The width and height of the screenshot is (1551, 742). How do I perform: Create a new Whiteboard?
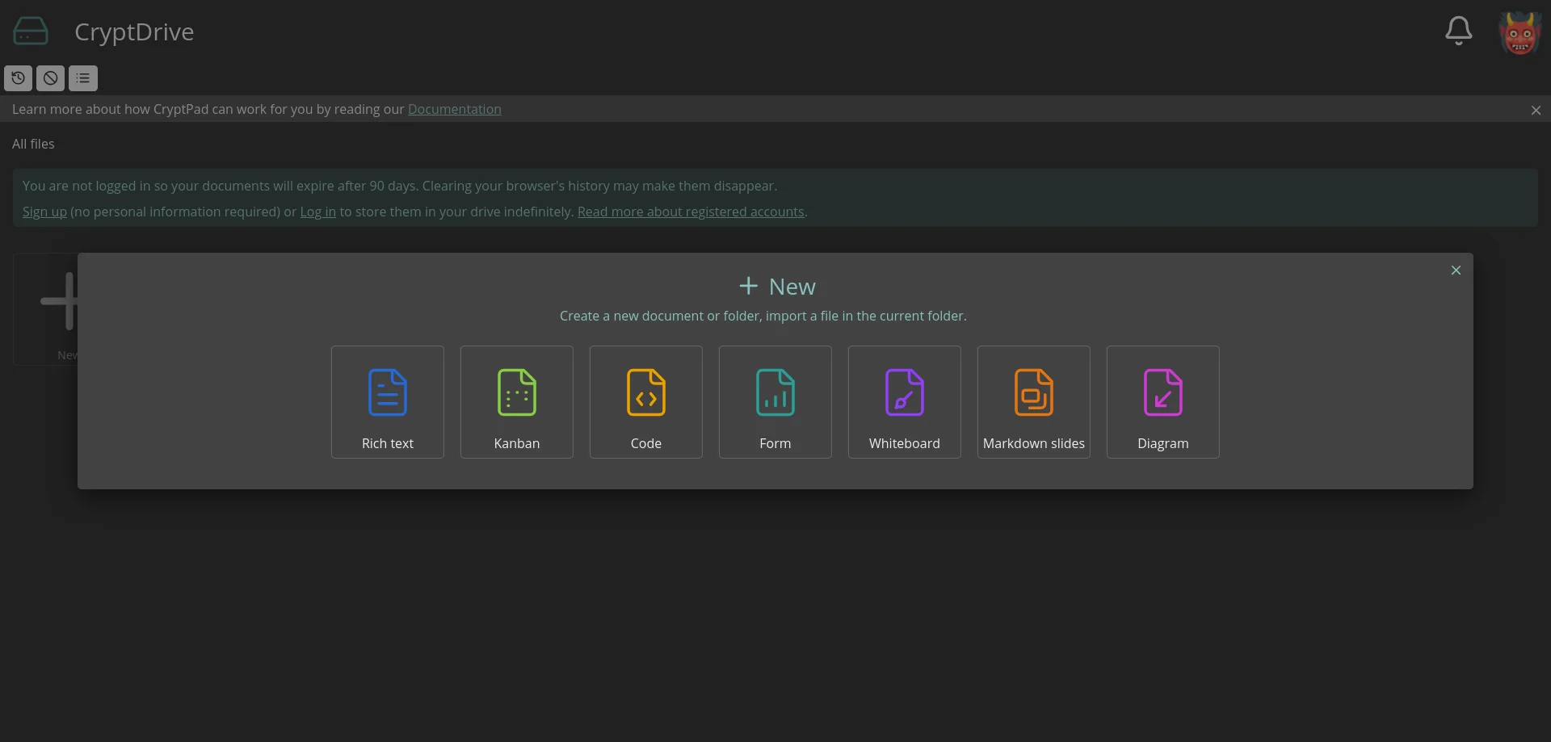[x=904, y=402]
